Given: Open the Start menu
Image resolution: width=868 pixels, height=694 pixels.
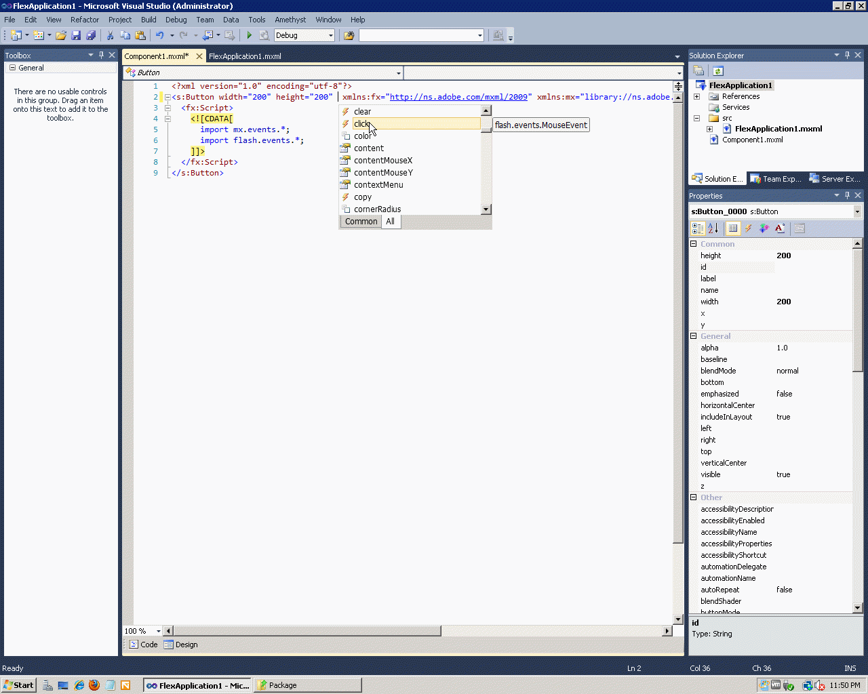Looking at the screenshot, I should pos(18,685).
